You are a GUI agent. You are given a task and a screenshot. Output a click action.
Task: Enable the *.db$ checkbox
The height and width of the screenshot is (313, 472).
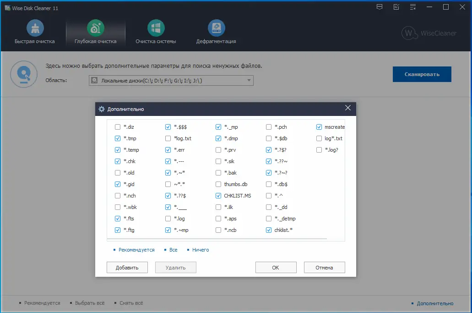point(269,184)
